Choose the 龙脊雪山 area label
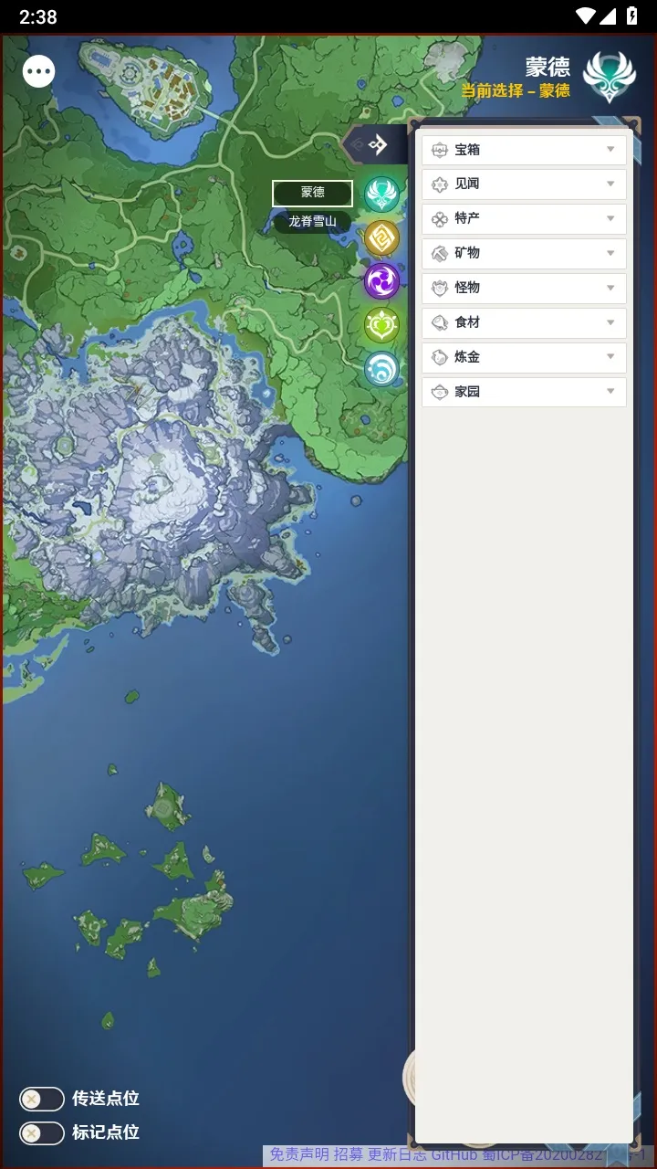This screenshot has width=657, height=1169. 312,221
